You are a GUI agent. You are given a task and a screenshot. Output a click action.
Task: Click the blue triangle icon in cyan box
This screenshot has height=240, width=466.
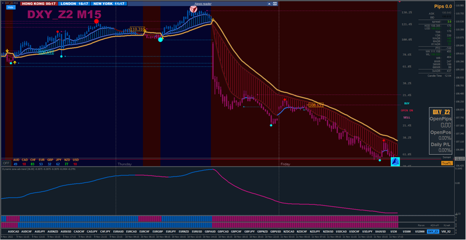(395, 162)
